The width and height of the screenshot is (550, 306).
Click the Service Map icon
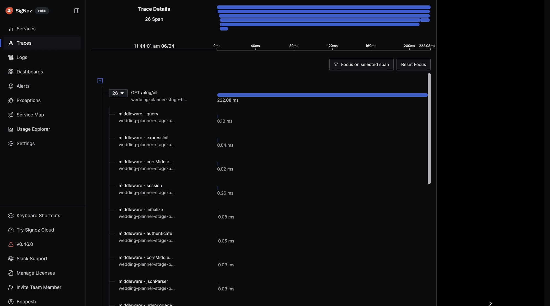[x=11, y=115]
